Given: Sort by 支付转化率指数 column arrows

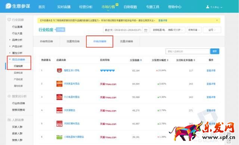Looking at the screenshot, I should coord(194,60).
